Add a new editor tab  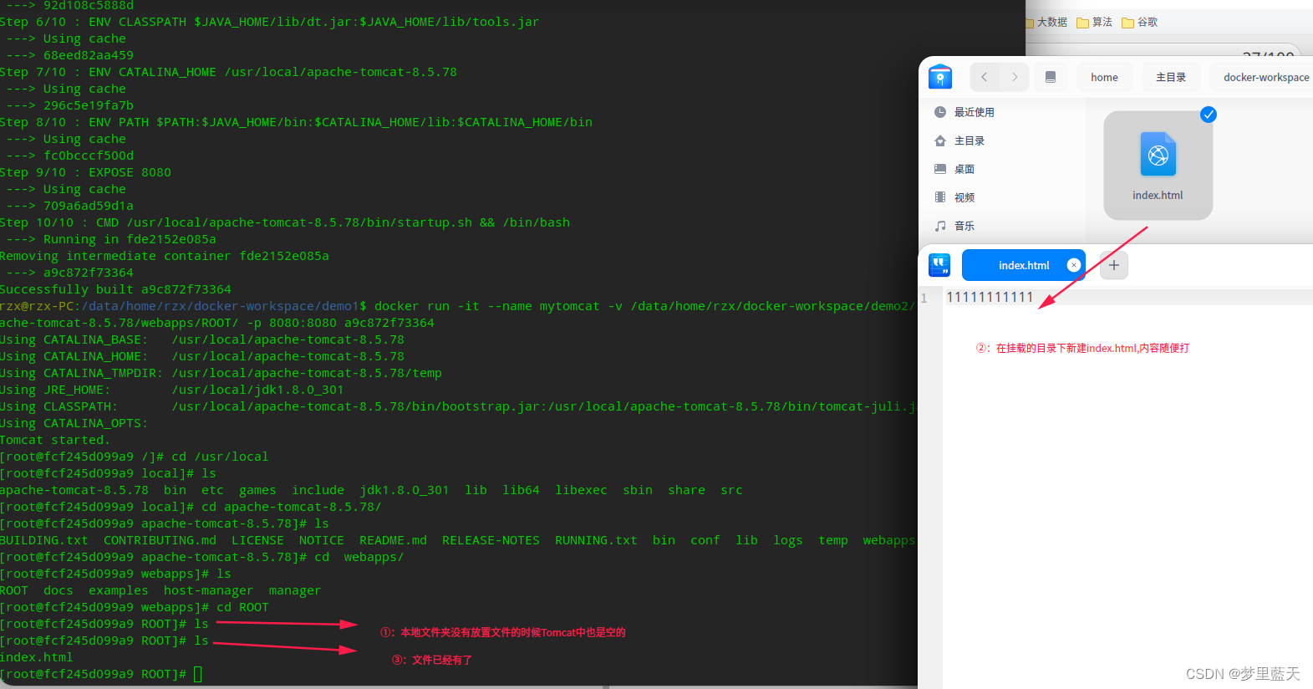(x=1113, y=265)
